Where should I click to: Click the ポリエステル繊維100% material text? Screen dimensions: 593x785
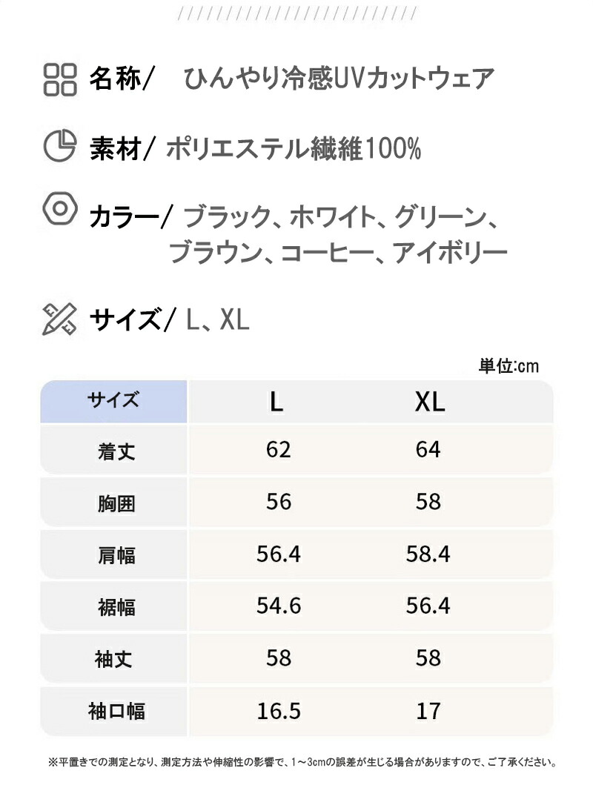(294, 149)
